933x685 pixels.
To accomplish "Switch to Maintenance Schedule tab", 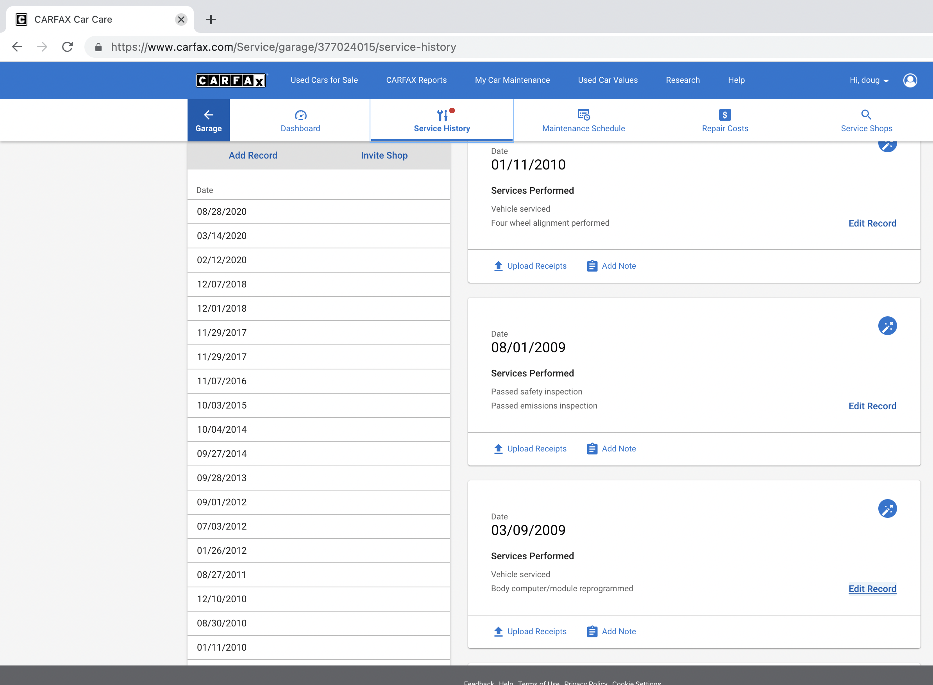I will pyautogui.click(x=583, y=121).
